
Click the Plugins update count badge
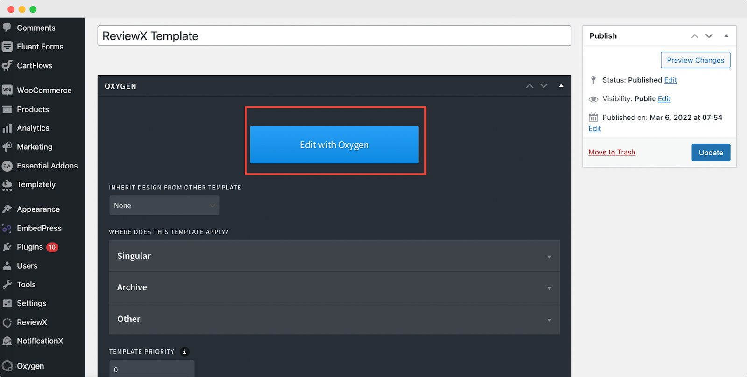(52, 247)
